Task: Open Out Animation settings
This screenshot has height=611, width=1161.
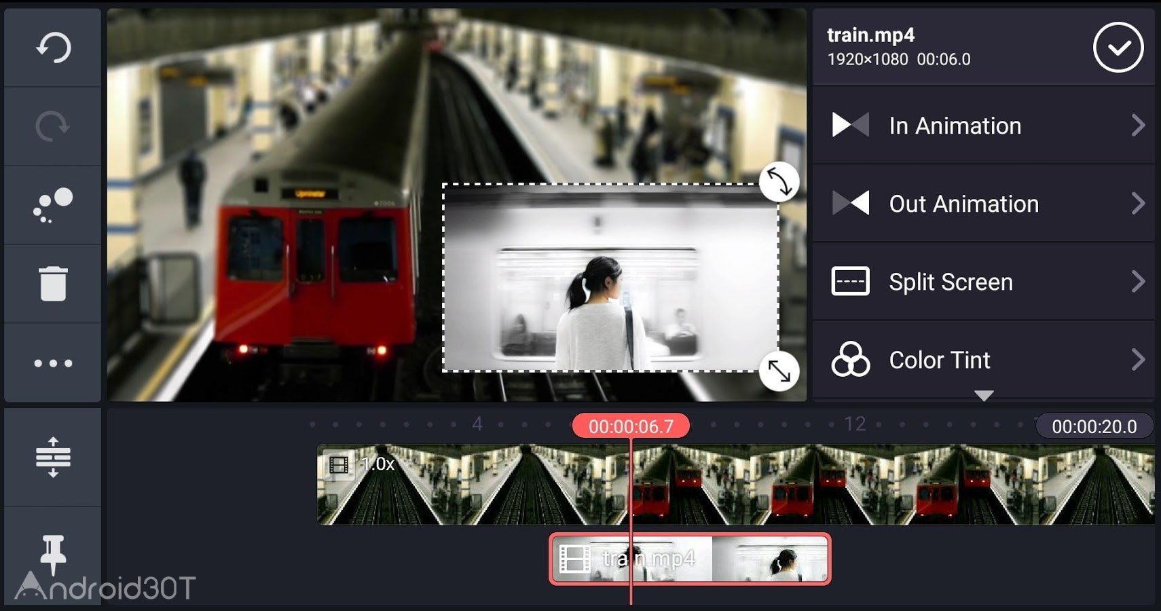Action: [x=983, y=204]
